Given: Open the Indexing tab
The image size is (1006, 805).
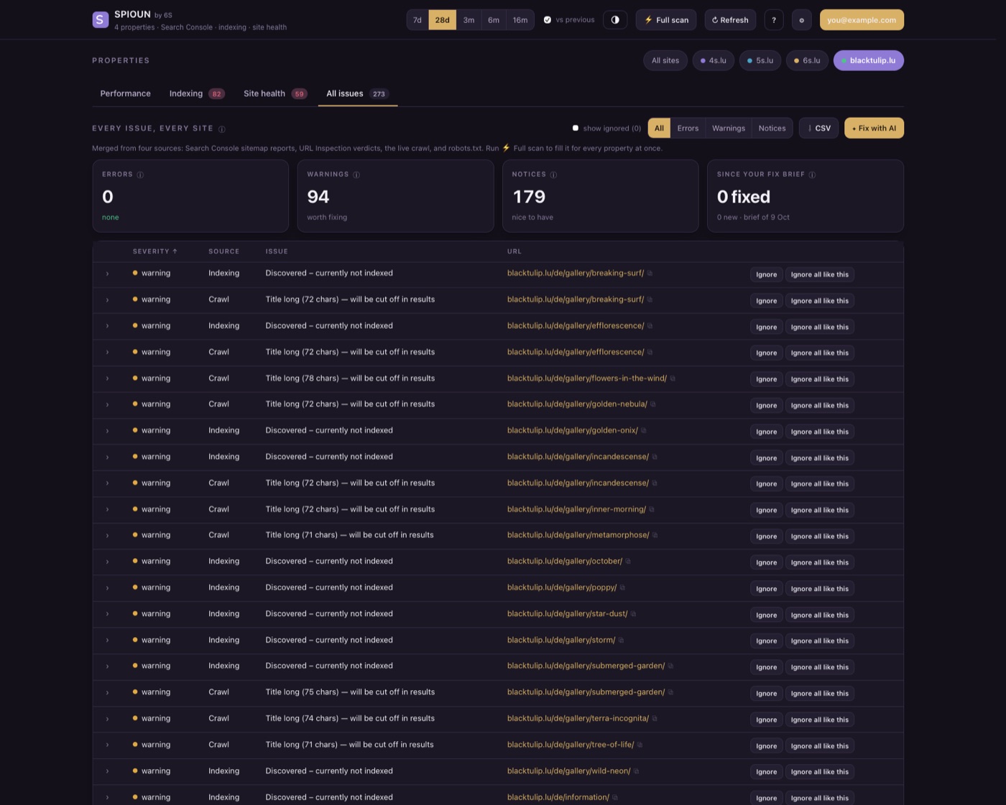Looking at the screenshot, I should 197,93.
